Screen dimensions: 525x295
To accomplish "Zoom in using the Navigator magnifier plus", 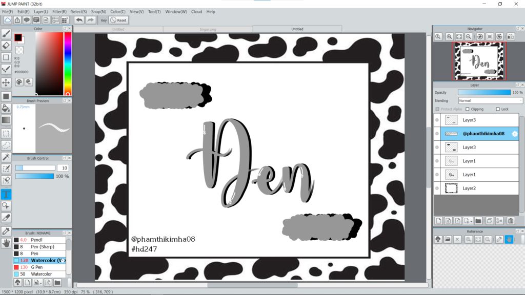I will (449, 36).
